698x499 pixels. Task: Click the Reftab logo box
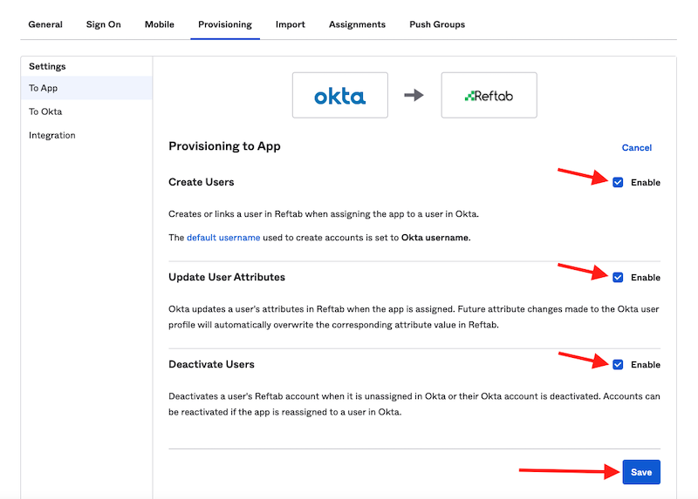pos(489,95)
